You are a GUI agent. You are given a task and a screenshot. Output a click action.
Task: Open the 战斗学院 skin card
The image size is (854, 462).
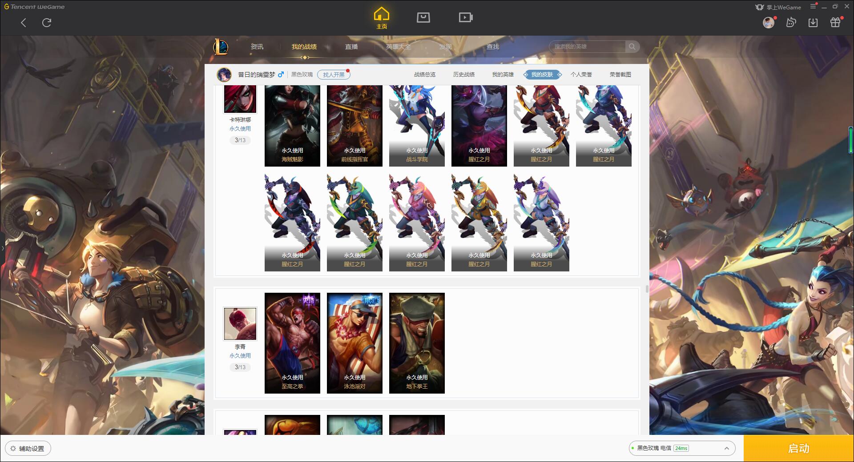[x=417, y=126]
